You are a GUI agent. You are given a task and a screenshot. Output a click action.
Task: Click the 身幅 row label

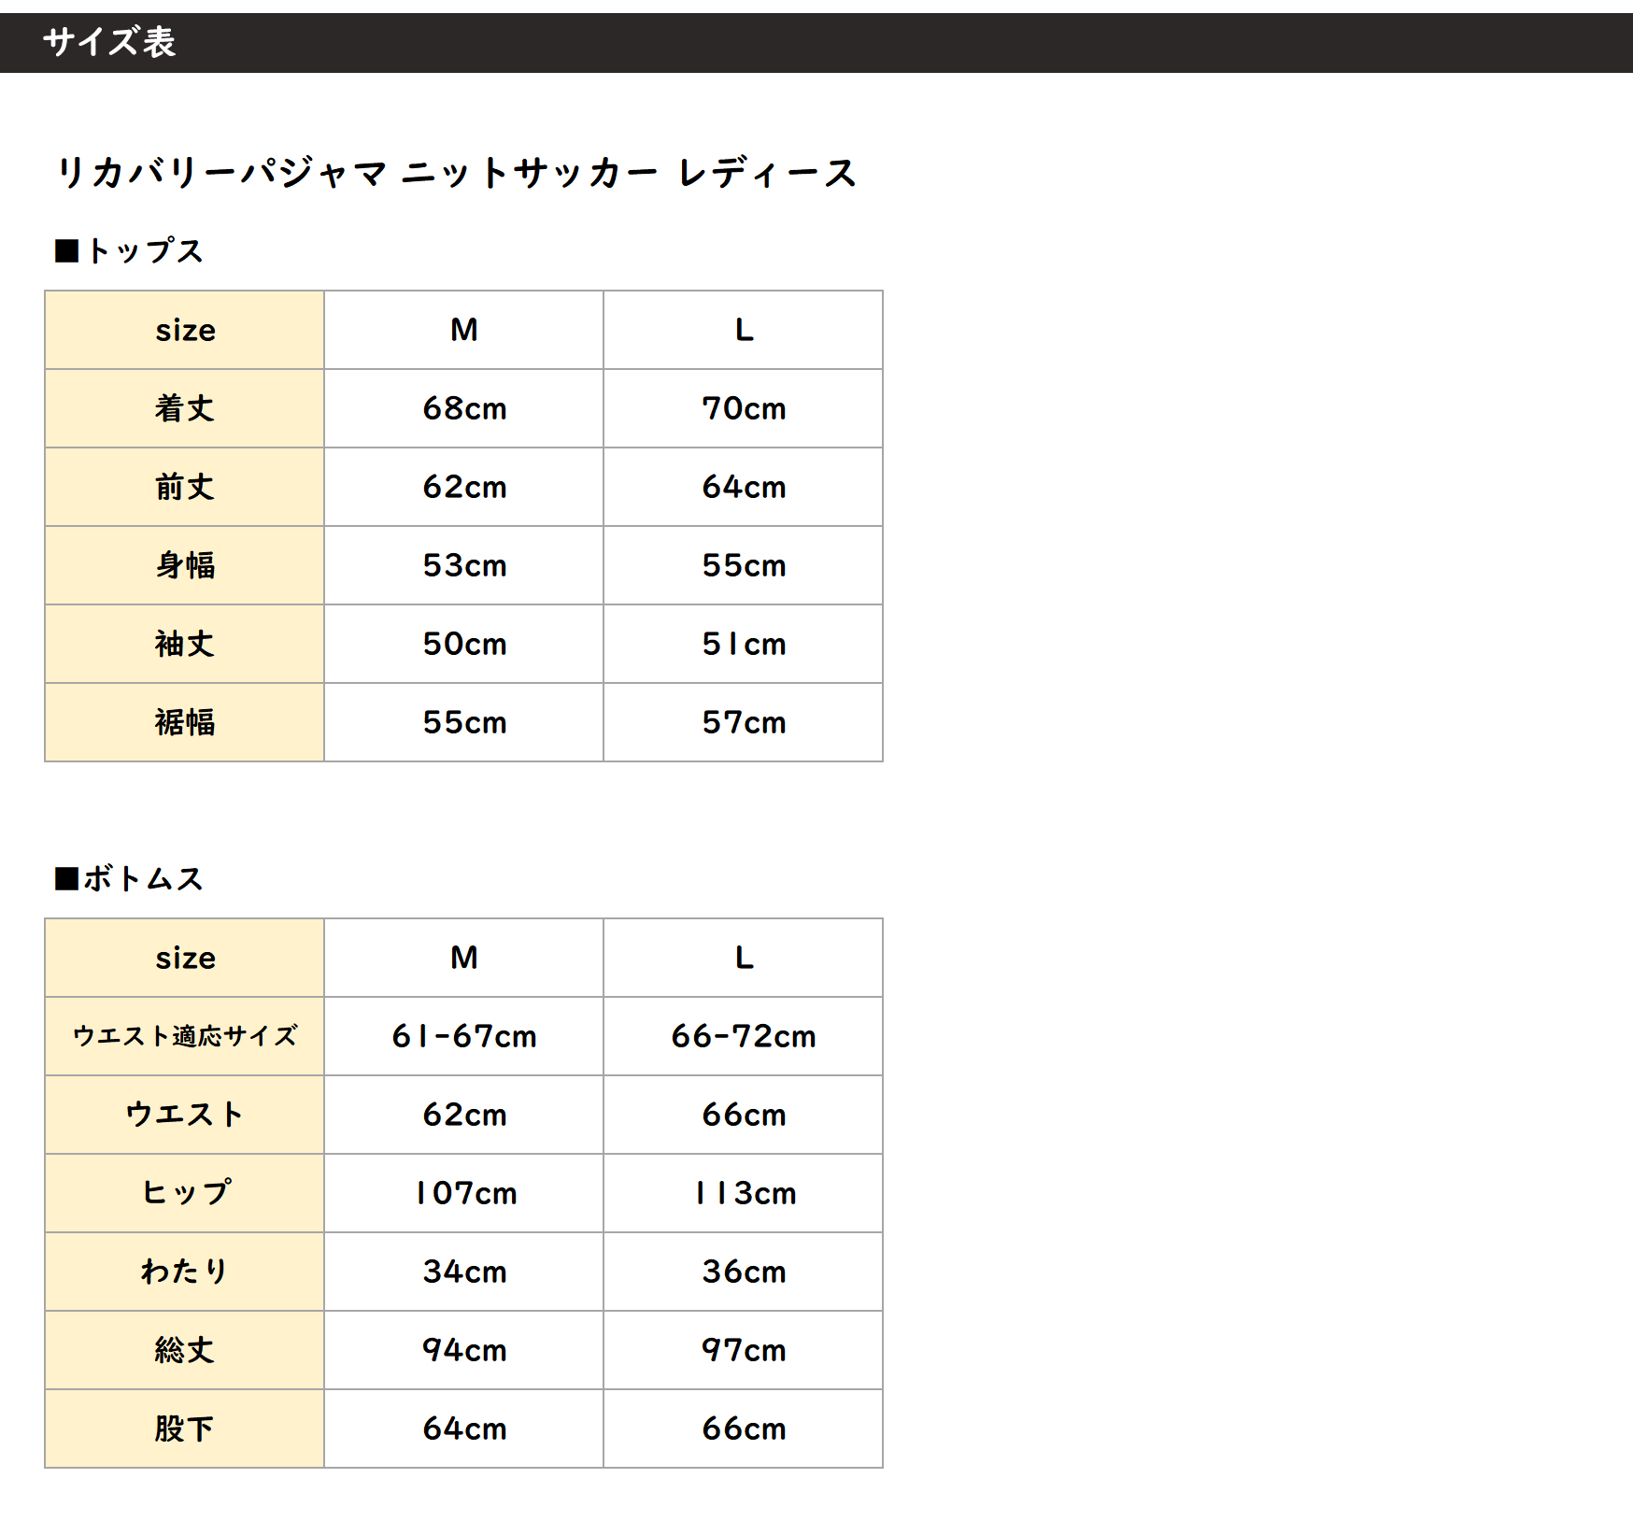point(185,565)
